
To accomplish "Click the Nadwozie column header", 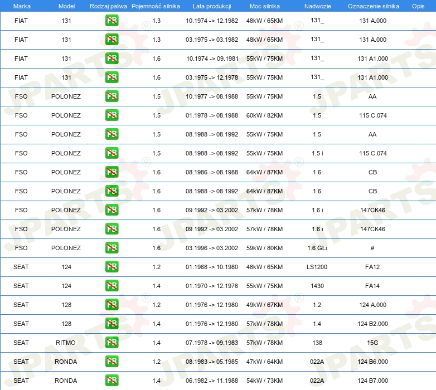I will pyautogui.click(x=318, y=6).
